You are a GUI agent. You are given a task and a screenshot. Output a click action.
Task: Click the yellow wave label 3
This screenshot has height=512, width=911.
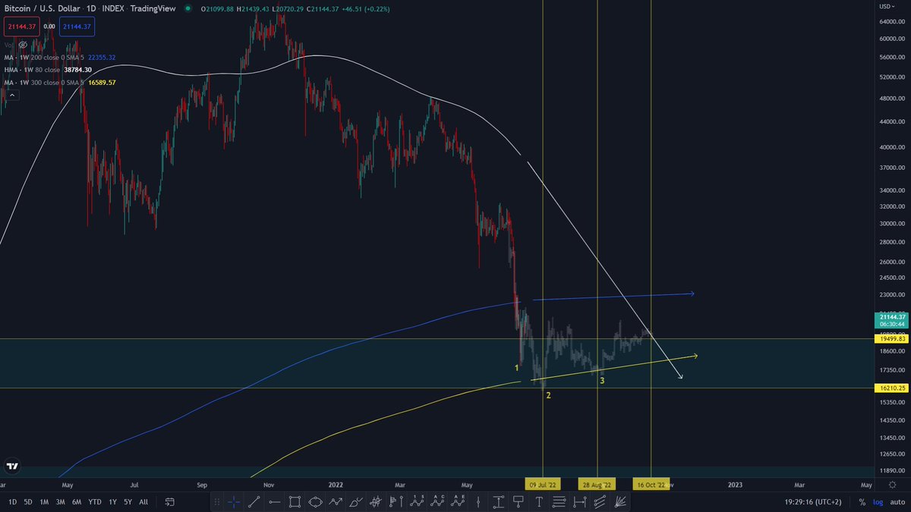[x=602, y=380]
